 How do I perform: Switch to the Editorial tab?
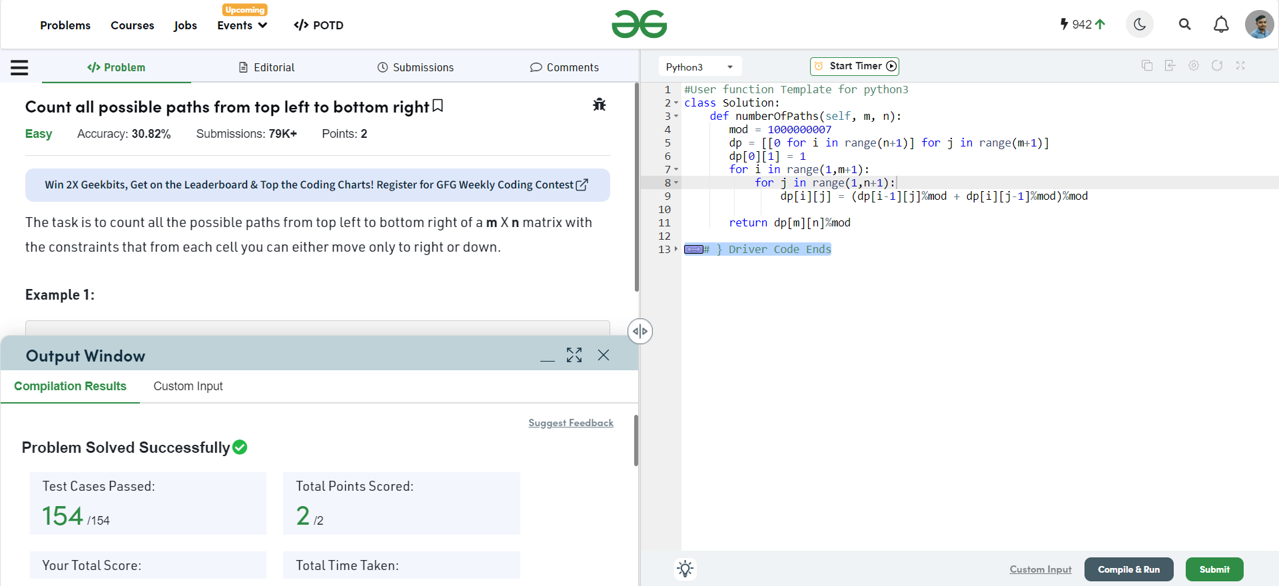[x=266, y=67]
